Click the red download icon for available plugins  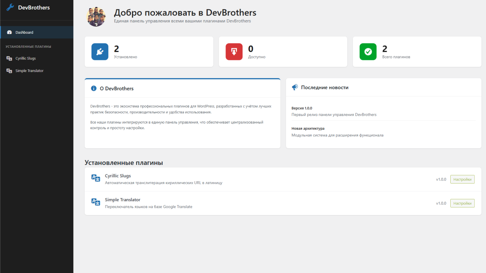click(x=234, y=52)
